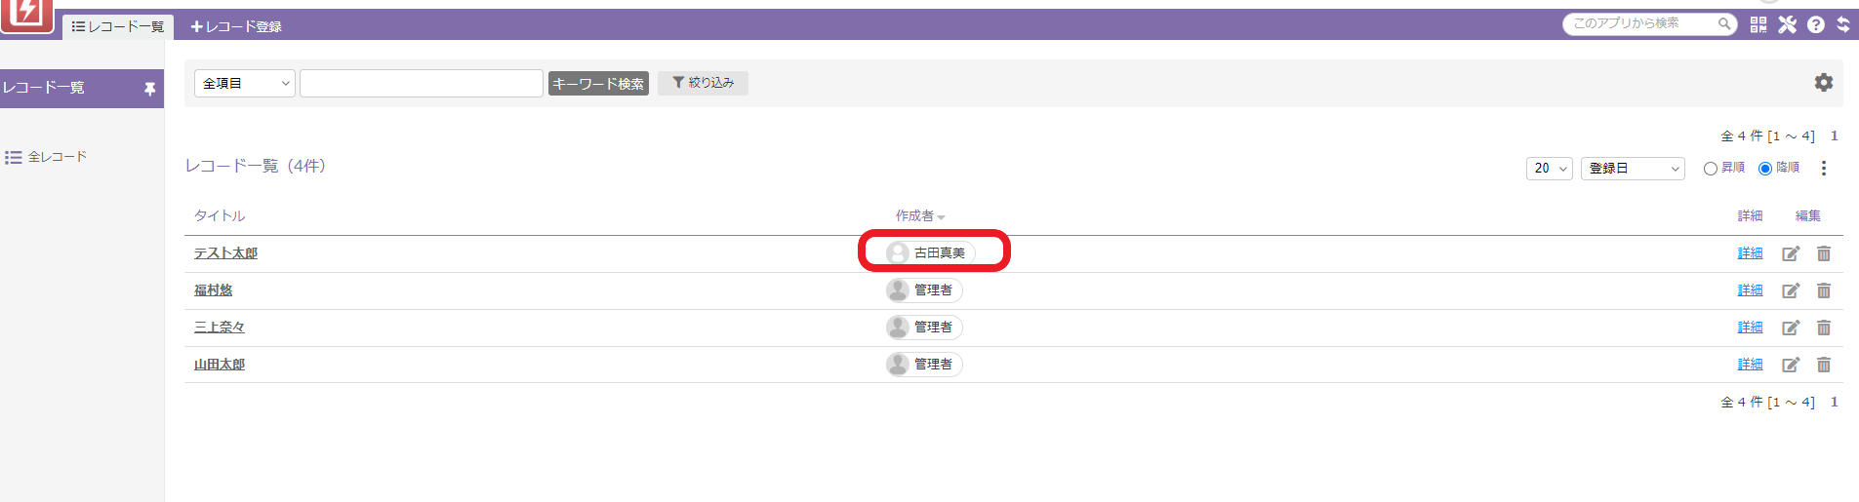Open 詳細 link for 三上奈々

(x=1750, y=328)
